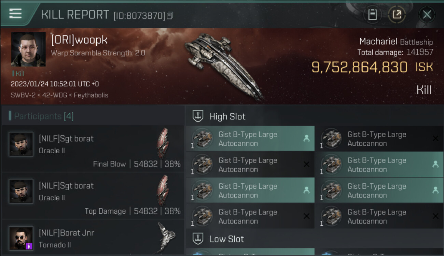Close the kill report window
444x256 pixels.
(x=427, y=14)
